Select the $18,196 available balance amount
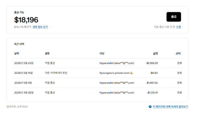Image resolution: width=198 pixels, height=124 pixels. [26, 20]
